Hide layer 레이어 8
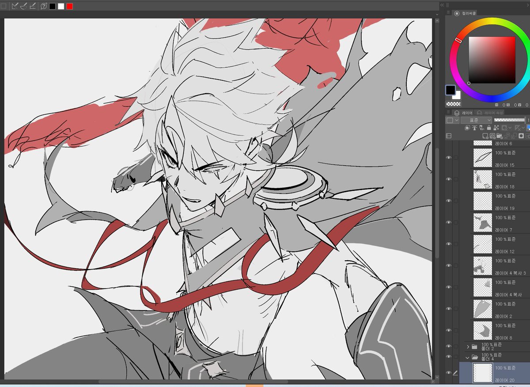 (x=449, y=330)
